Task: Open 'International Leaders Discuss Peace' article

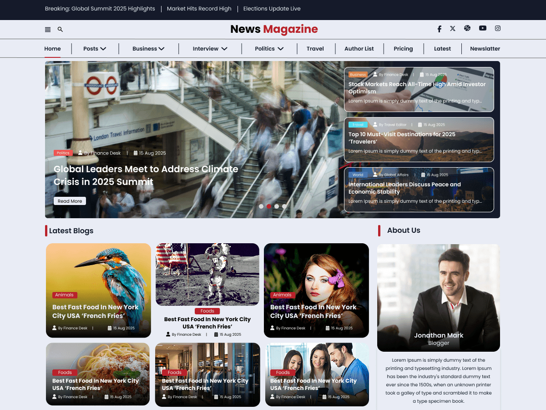Action: pyautogui.click(x=405, y=188)
